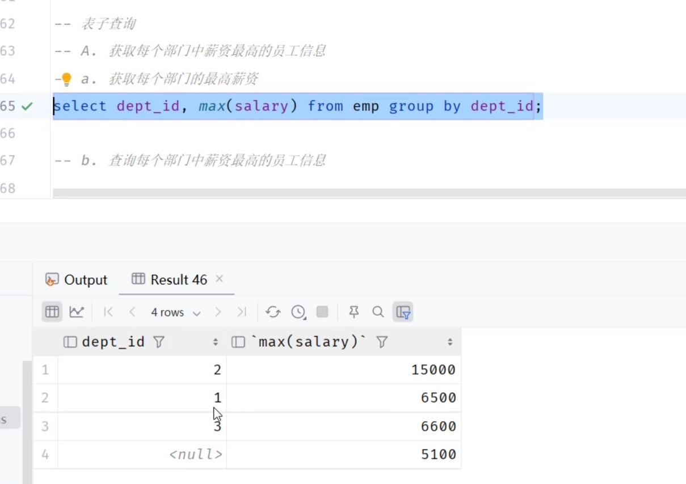Switch to the Output tab

[x=77, y=279]
